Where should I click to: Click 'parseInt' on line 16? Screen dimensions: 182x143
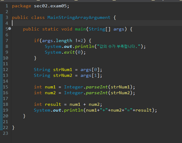(97, 93)
